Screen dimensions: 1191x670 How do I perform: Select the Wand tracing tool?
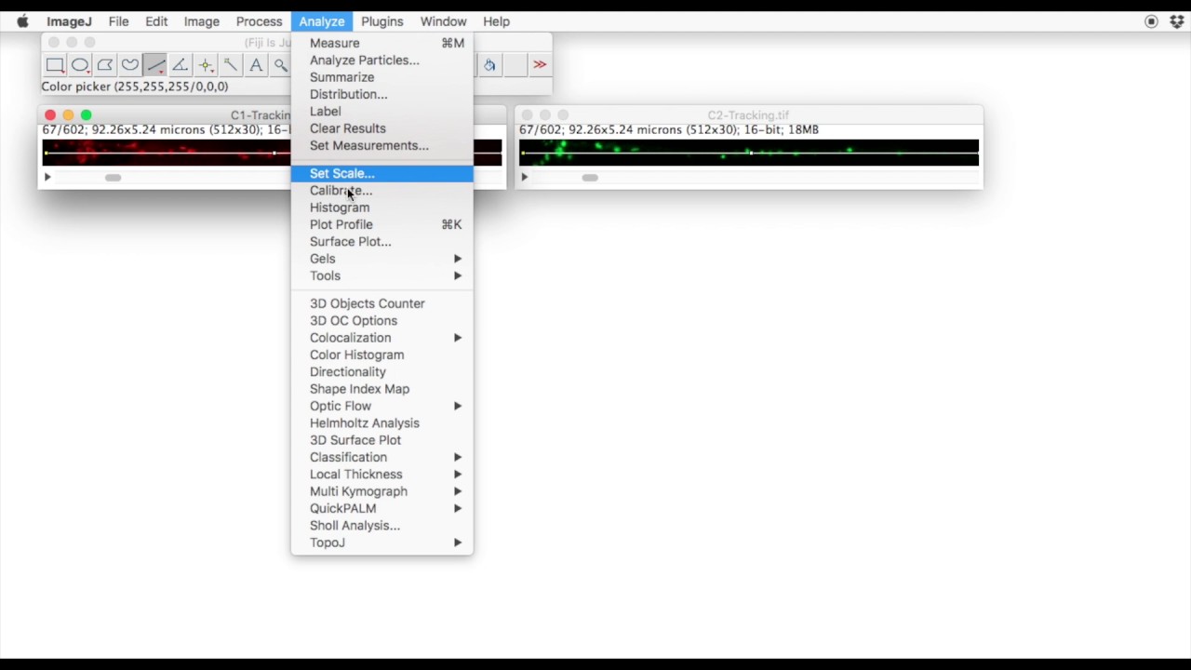(x=231, y=65)
